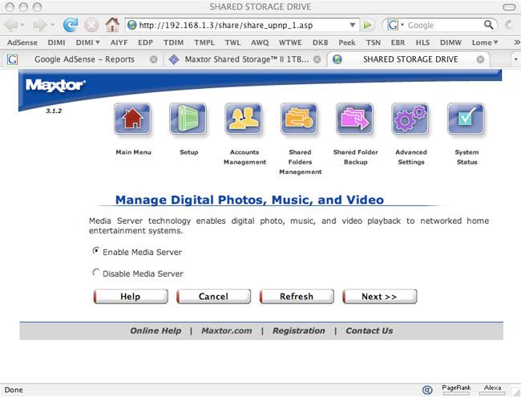Open the TSN bookmark
Viewport: 521px width, 397px height.
[374, 43]
